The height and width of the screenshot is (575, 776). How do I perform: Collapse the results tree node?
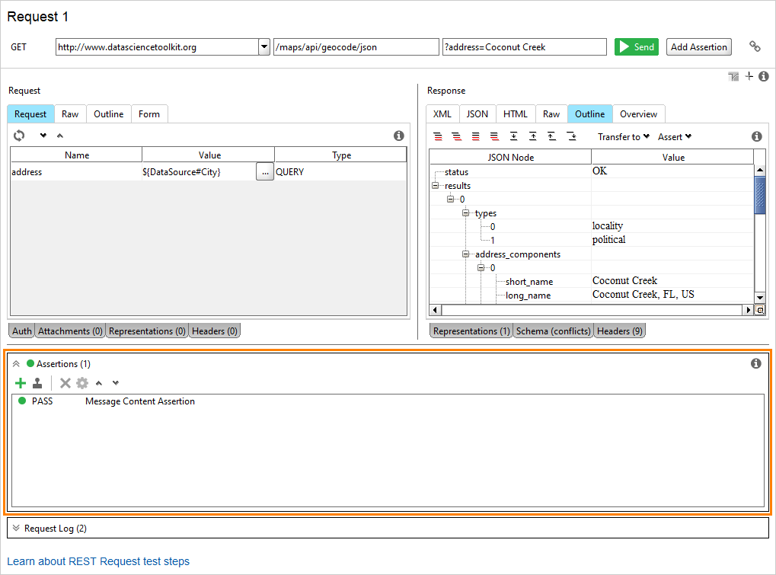click(x=436, y=185)
